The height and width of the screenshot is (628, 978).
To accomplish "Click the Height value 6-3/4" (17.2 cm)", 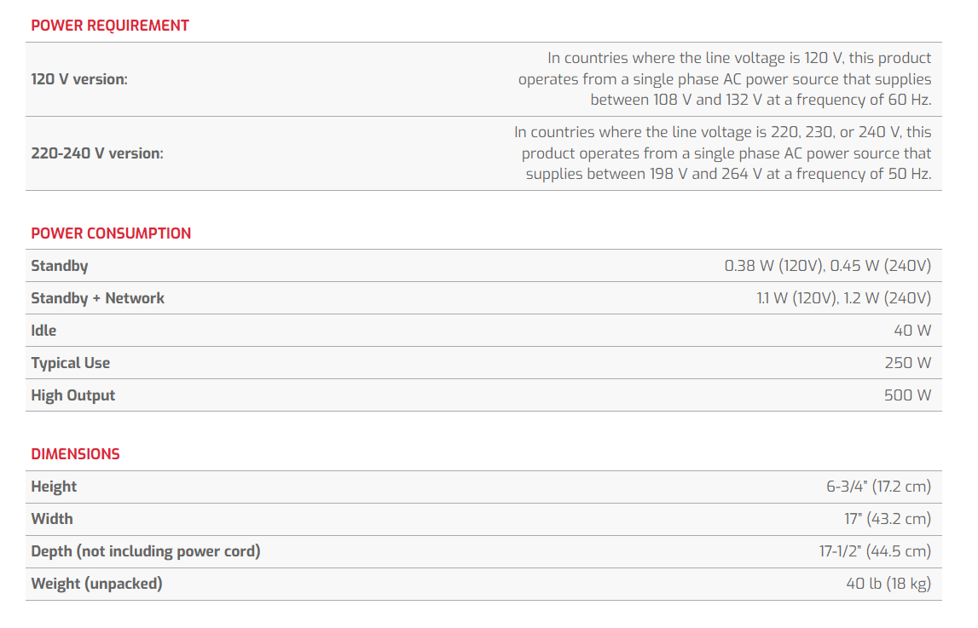I will click(878, 487).
